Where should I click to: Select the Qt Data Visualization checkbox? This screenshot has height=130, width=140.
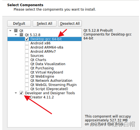click(x=27, y=64)
